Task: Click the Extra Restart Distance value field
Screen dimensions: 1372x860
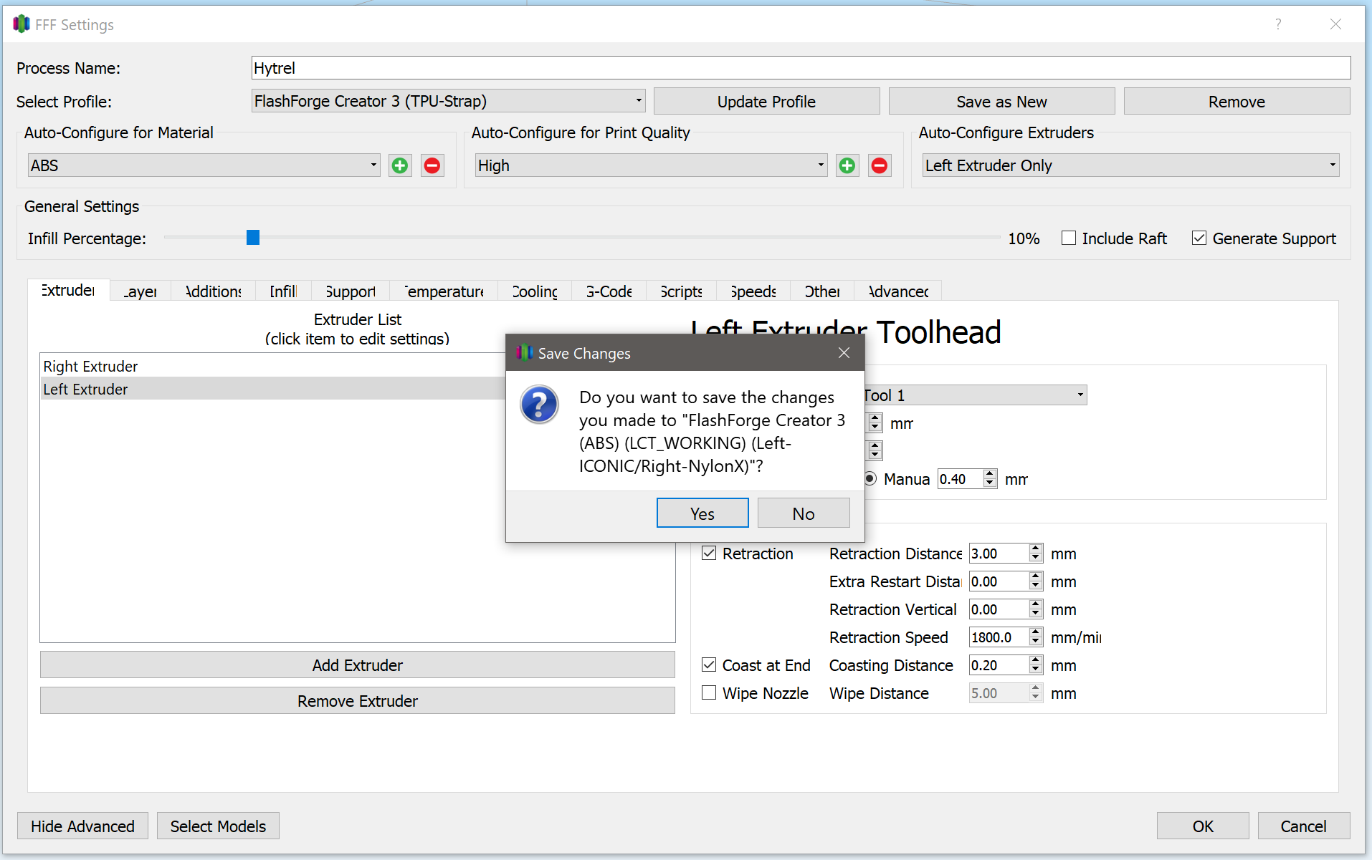Action: tap(999, 581)
